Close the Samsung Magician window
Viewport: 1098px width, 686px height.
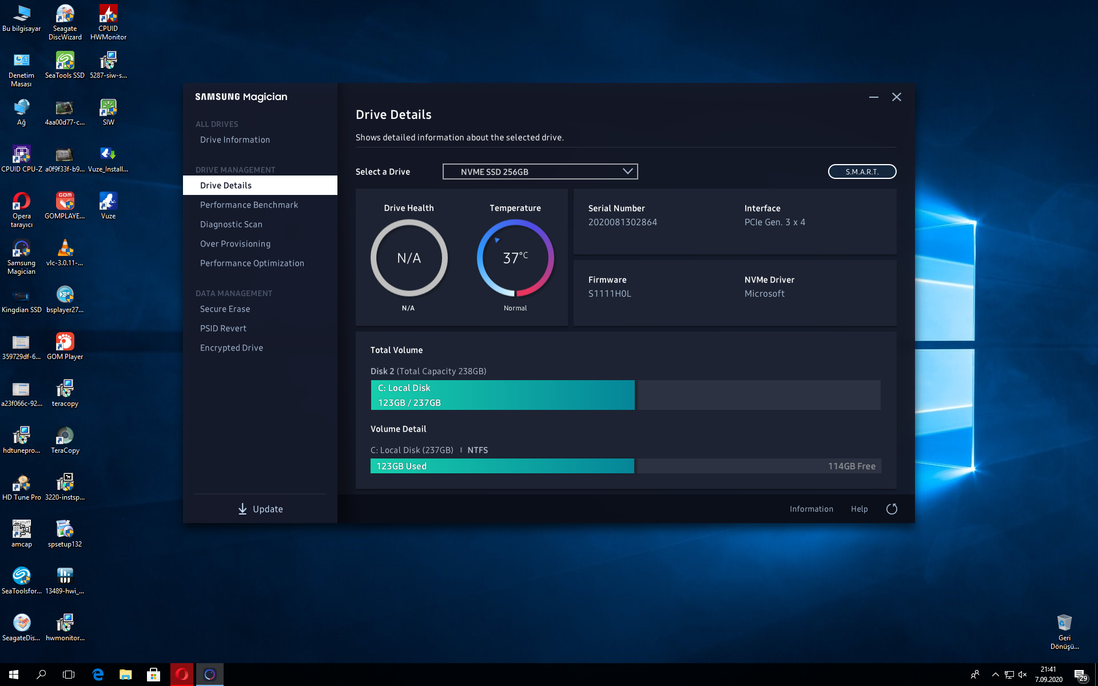click(897, 97)
